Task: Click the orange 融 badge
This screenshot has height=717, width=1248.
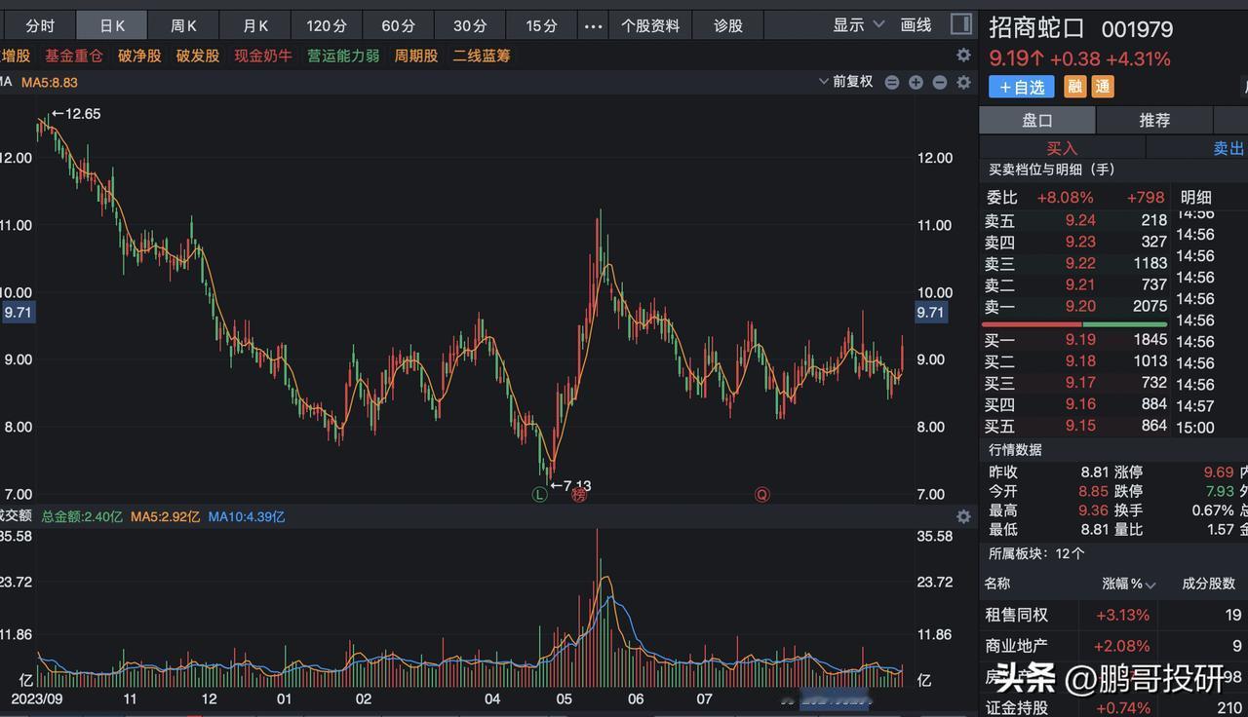Action: (x=1074, y=87)
